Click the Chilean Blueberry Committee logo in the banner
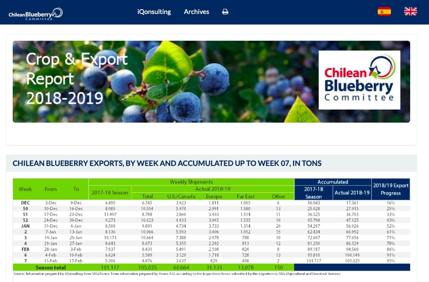This screenshot has height=282, width=429. pyautogui.click(x=359, y=80)
